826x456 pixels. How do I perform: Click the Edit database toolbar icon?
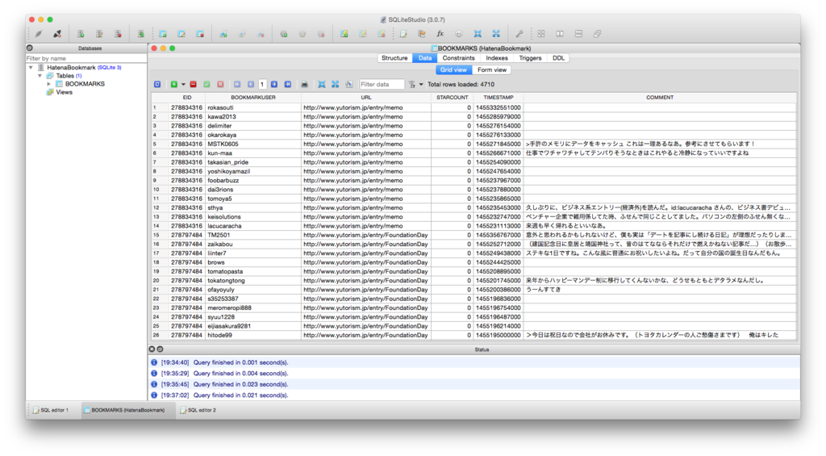pos(99,34)
